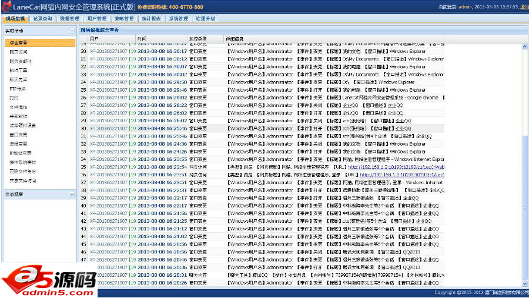The height and width of the screenshot is (298, 529).
Task: Select FTP传输 in the sidebar
Action: pos(18,88)
